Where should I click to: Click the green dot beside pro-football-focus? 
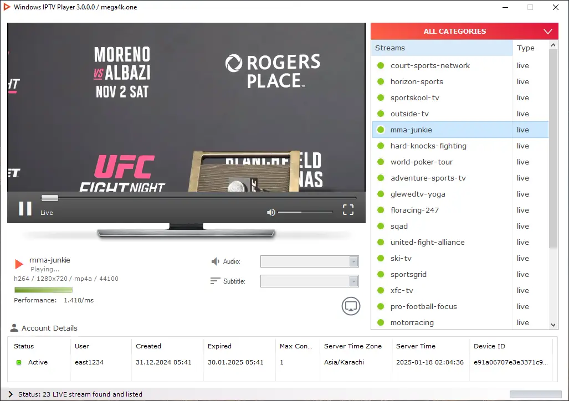click(381, 306)
